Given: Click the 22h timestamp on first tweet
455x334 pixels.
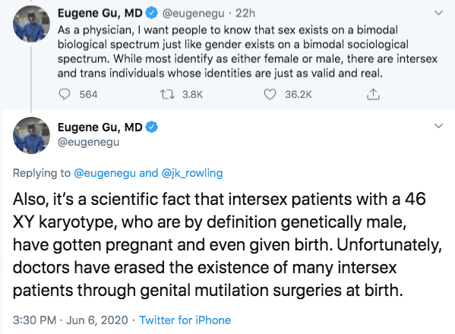Looking at the screenshot, I should 245,14.
